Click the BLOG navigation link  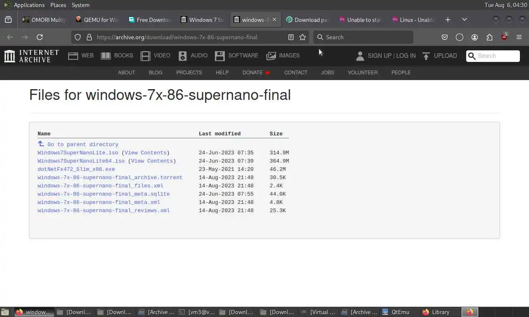click(155, 72)
